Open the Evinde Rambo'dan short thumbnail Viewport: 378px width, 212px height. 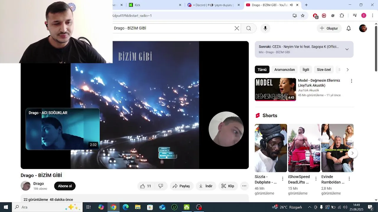click(x=337, y=148)
